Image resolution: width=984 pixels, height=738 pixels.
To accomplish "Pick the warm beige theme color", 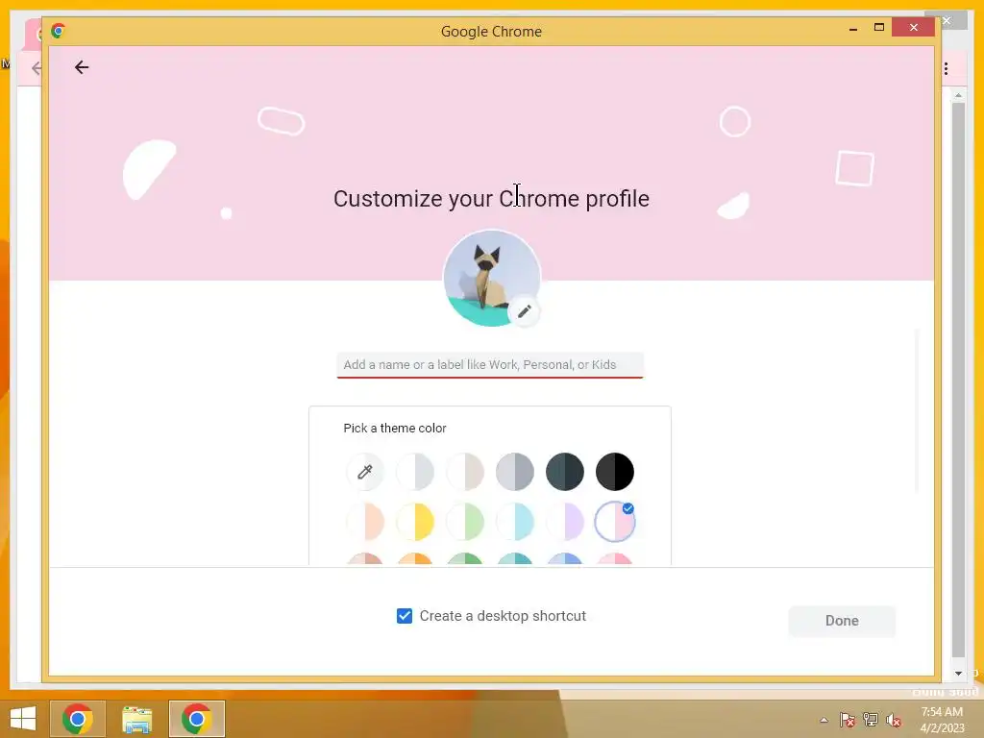I will click(465, 471).
